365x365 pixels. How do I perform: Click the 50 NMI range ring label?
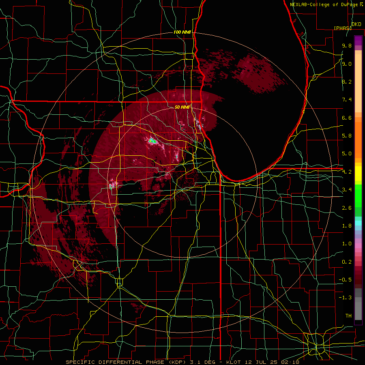click(x=182, y=107)
